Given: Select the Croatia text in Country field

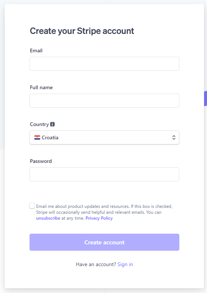Looking at the screenshot, I should pyautogui.click(x=50, y=137).
